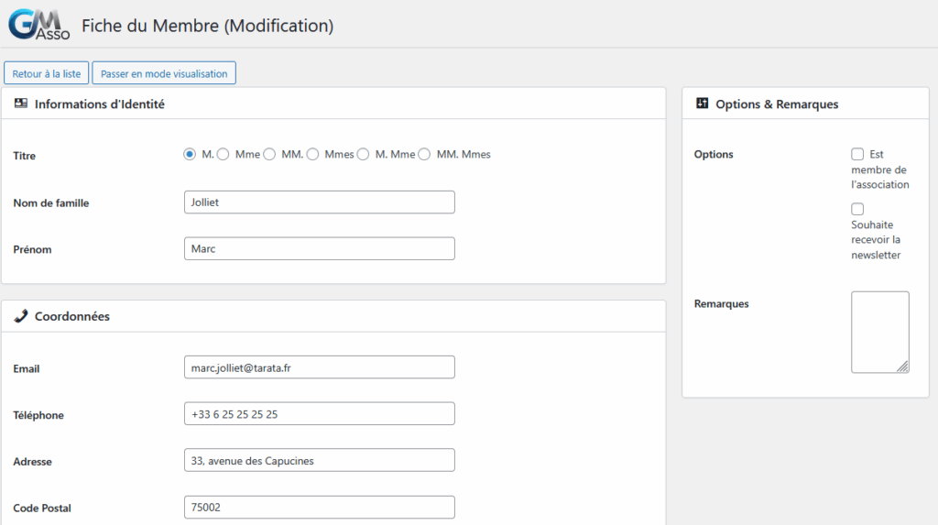Select the 'Mmes' radio button
938x525 pixels.
(312, 155)
